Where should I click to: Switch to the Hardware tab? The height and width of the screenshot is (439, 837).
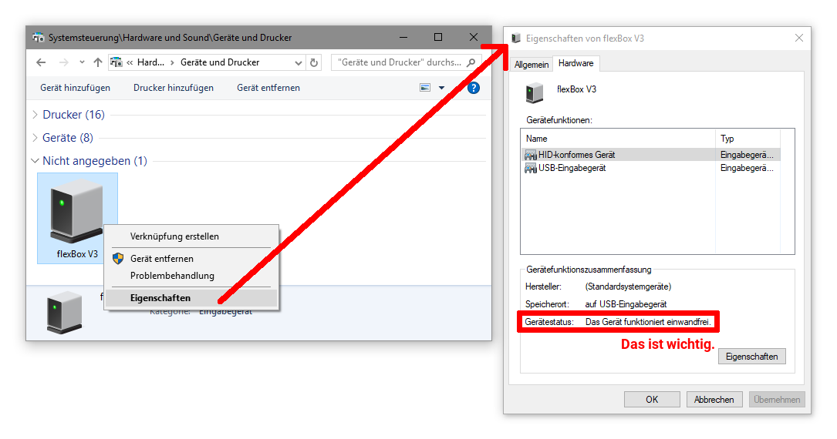click(x=576, y=63)
